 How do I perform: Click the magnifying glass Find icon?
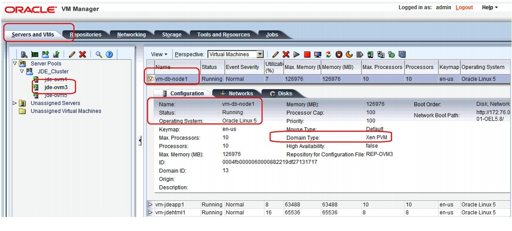tap(99, 54)
